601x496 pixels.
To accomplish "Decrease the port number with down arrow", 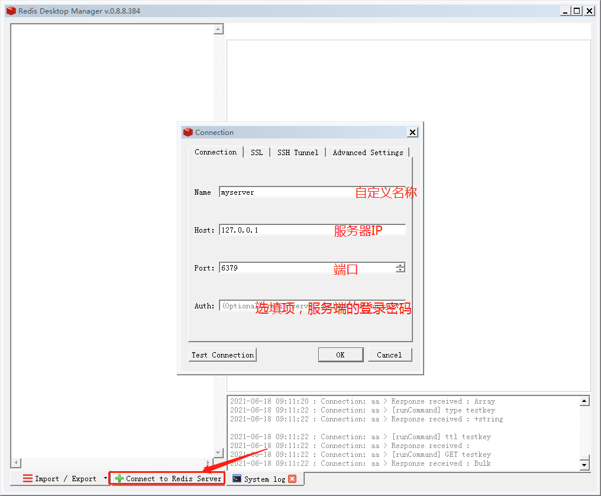I will [400, 270].
